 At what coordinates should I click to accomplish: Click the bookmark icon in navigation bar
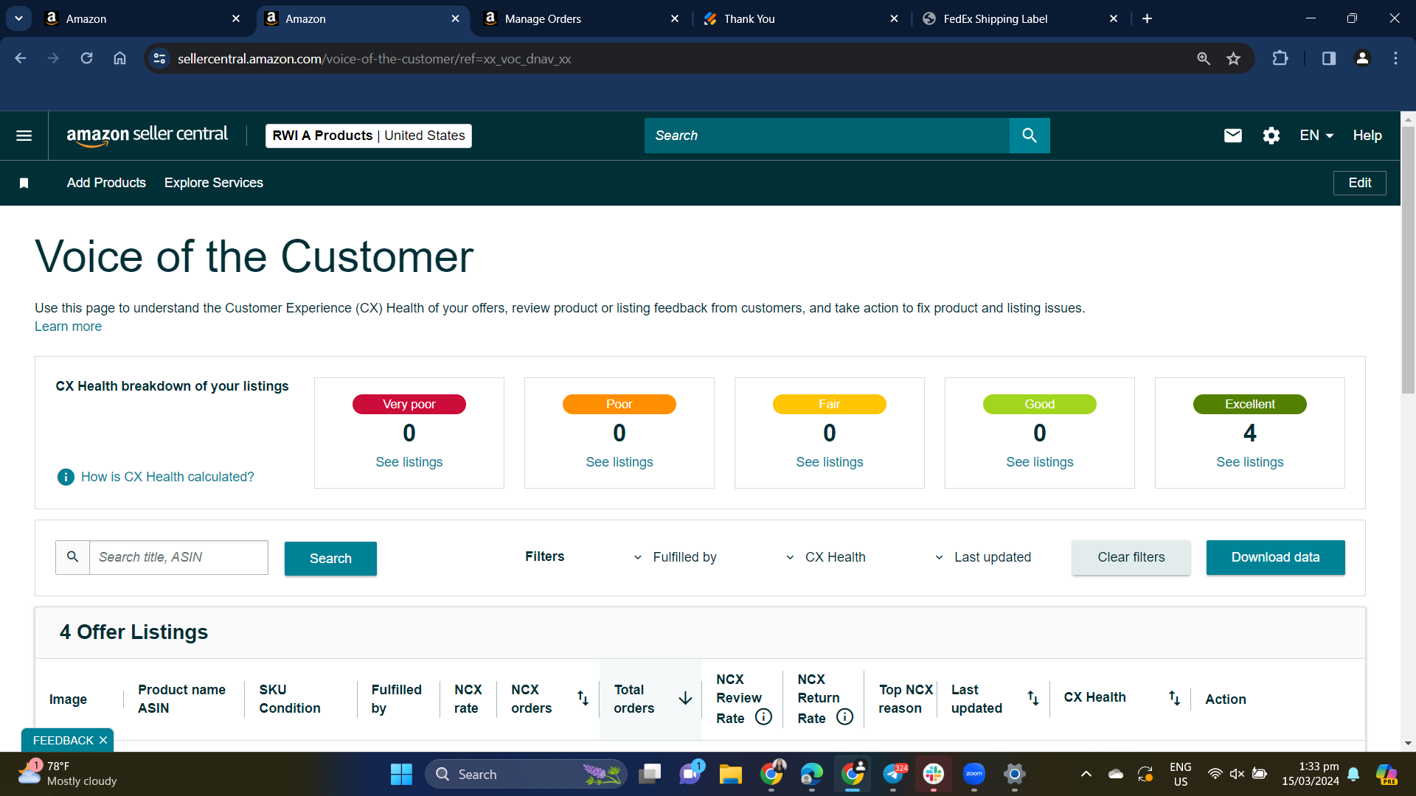point(24,183)
